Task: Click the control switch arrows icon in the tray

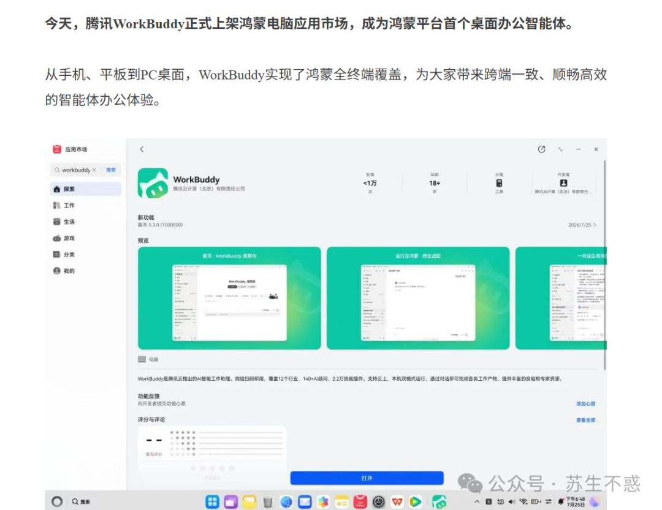Action: (x=549, y=501)
